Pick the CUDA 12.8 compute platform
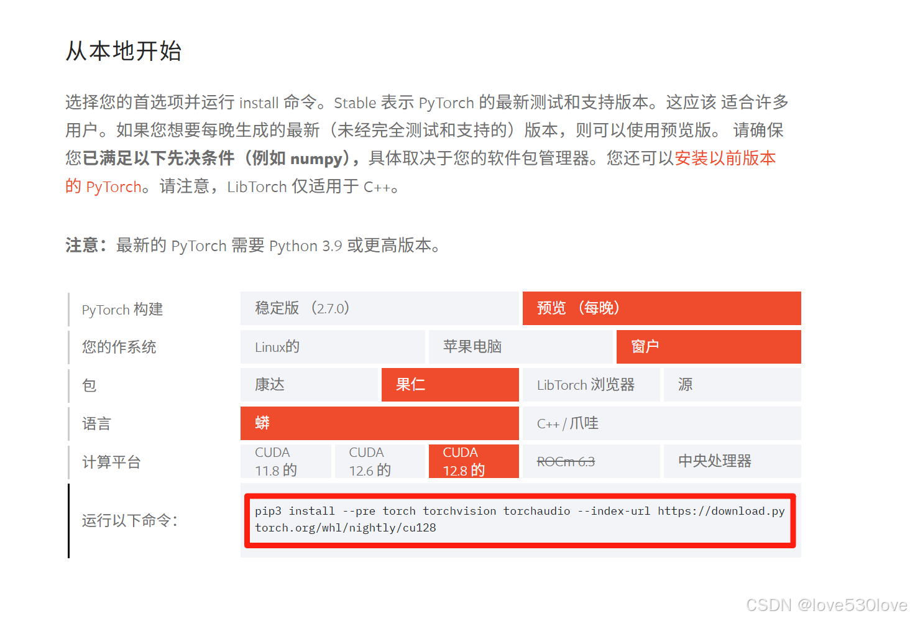Screen dimensions: 910x621 [474, 461]
